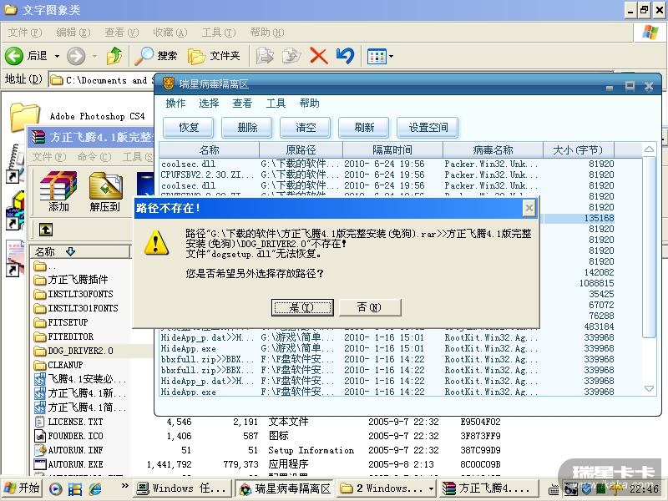Viewport: 668px width, 501px height.
Task: Select the FITSETUP folder in WinRAR
Action: (x=61, y=322)
